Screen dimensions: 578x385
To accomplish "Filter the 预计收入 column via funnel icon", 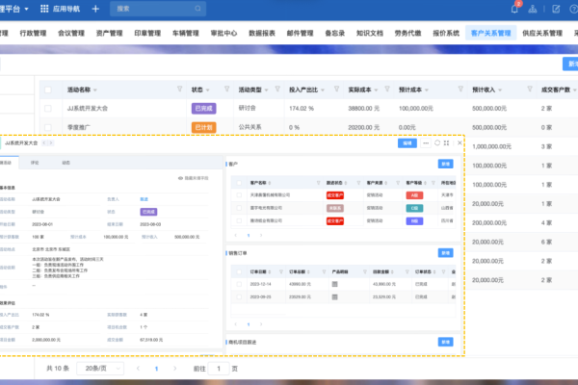I will click(530, 90).
